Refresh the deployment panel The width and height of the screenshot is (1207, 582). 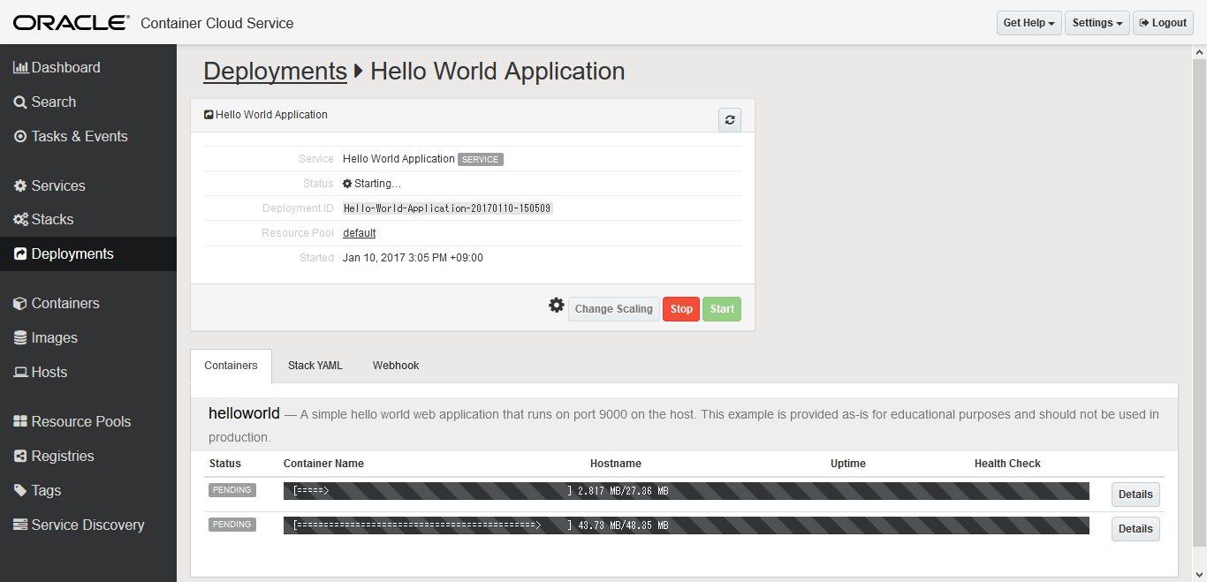pyautogui.click(x=729, y=120)
